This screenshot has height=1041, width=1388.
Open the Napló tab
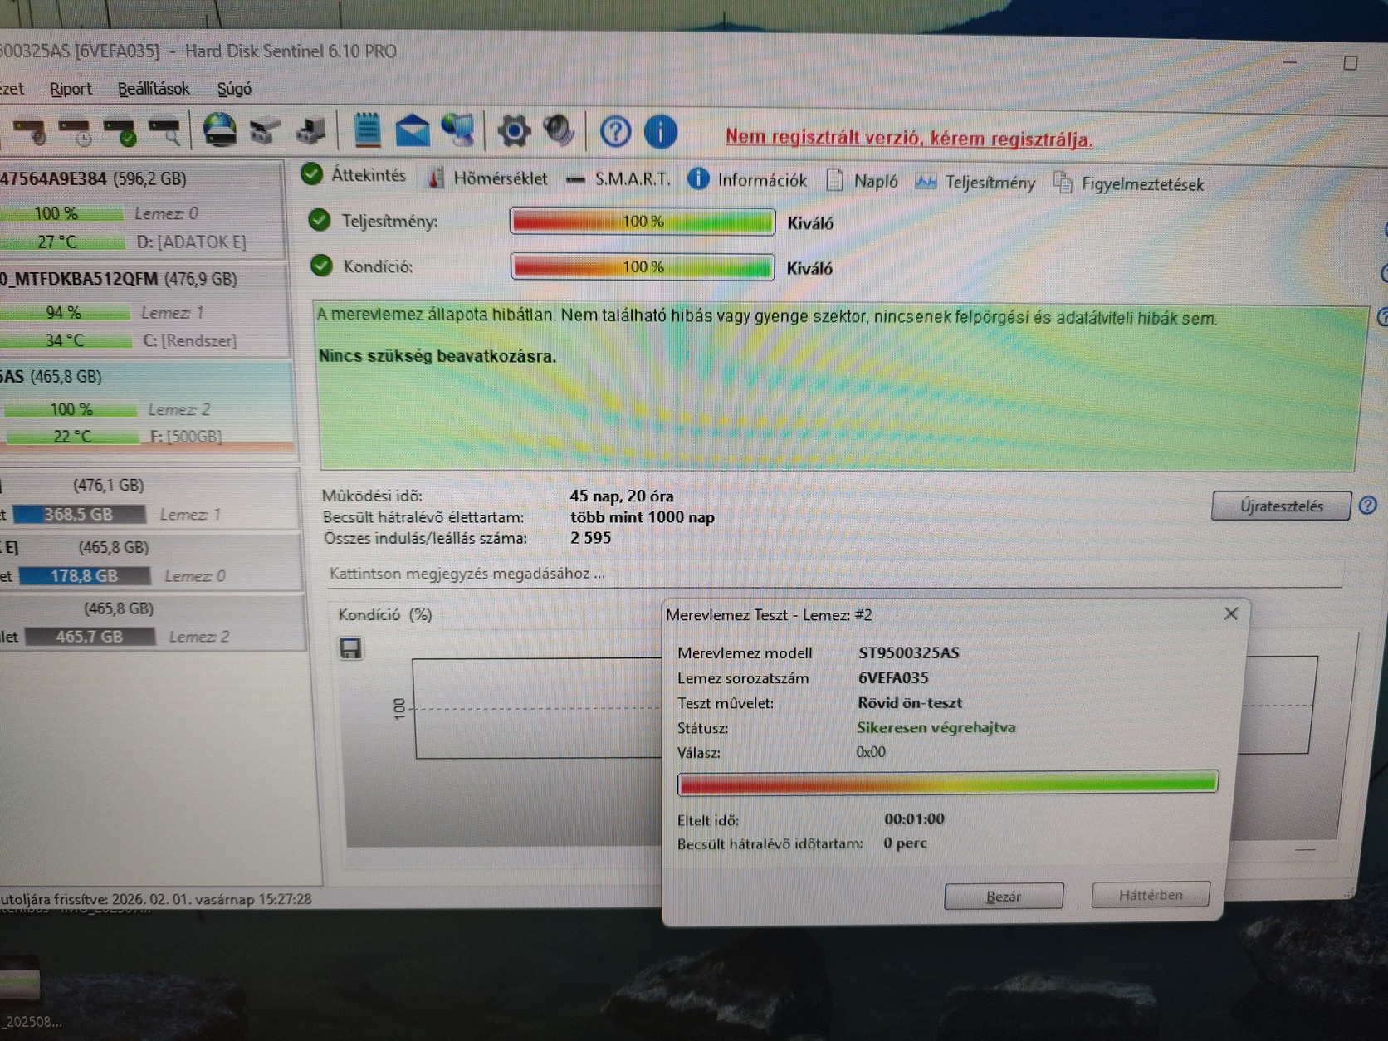tap(863, 181)
